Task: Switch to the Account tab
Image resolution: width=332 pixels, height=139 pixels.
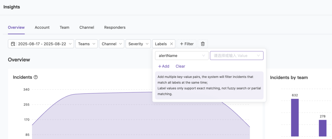Action: [42, 27]
